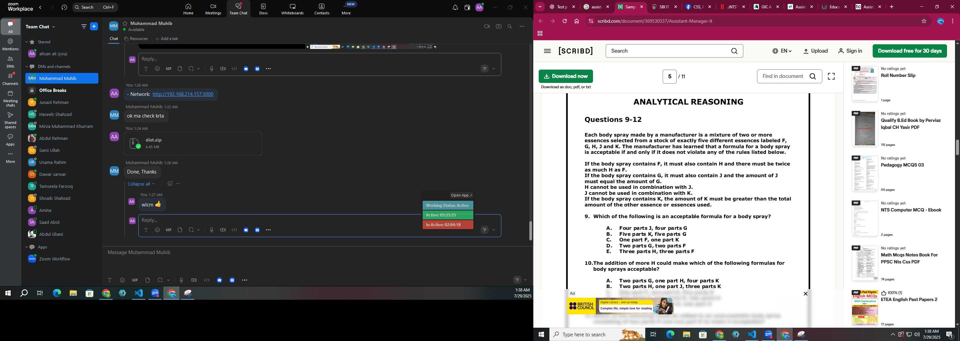Start a video call with Muhammad Muhib
Viewport: 960px width, 341px height.
[x=487, y=26]
